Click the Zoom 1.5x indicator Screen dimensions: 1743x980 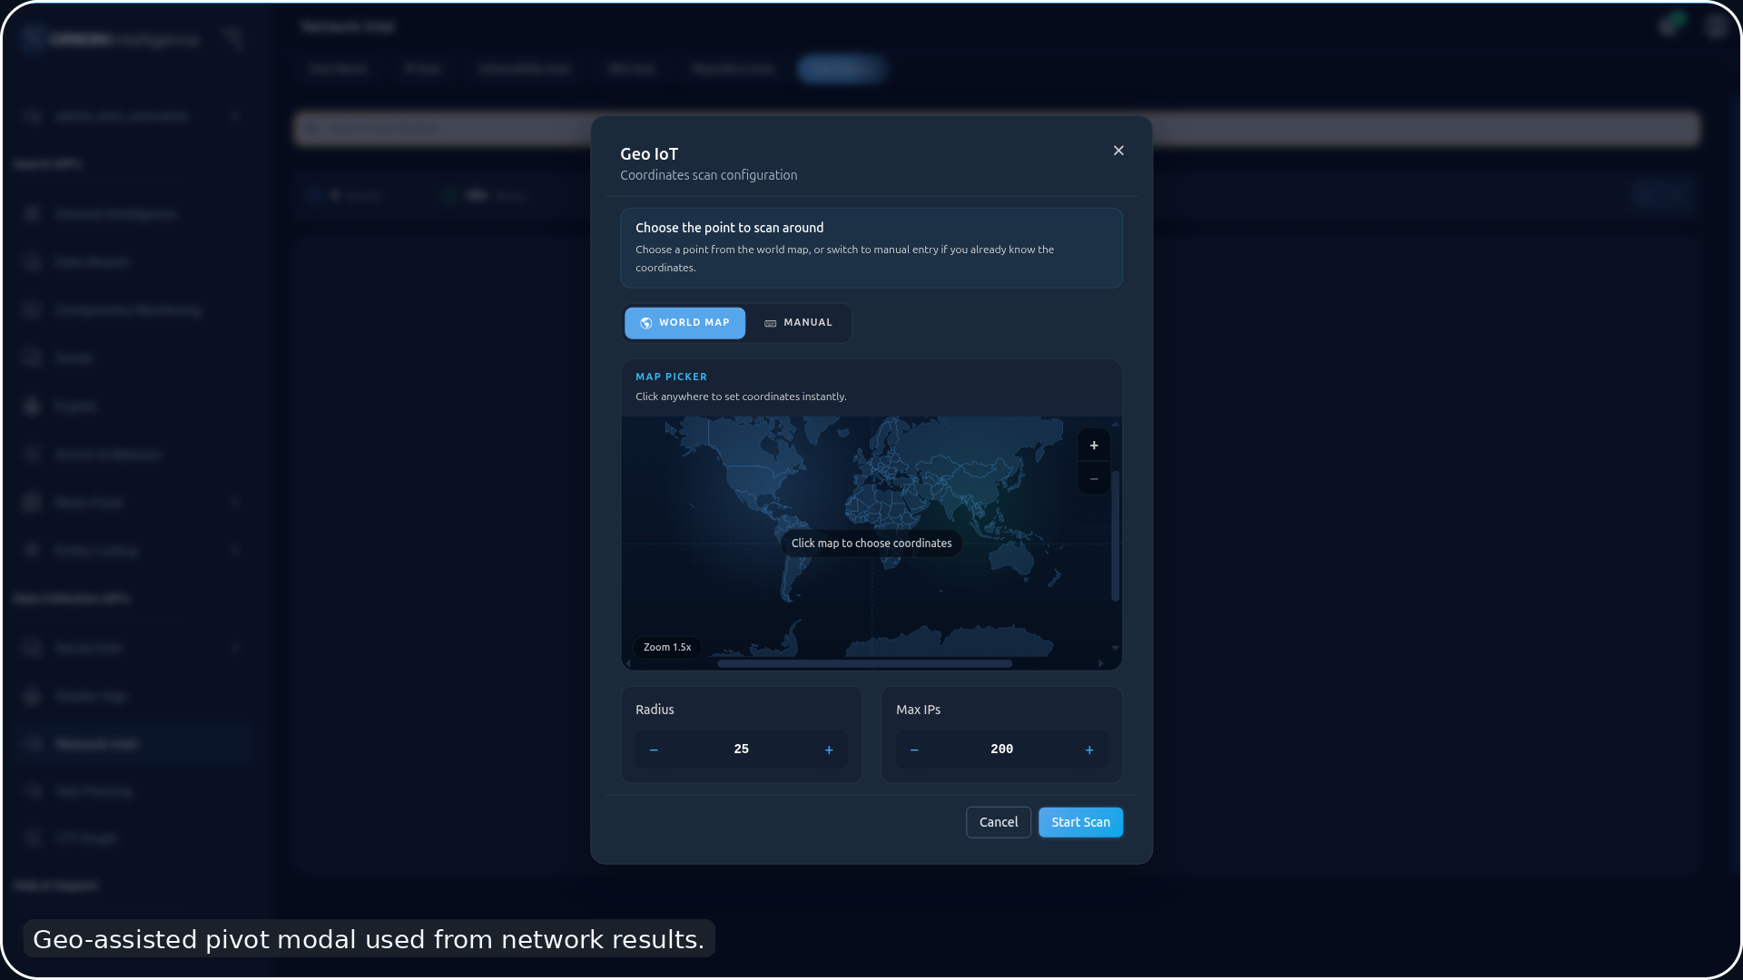click(x=667, y=647)
